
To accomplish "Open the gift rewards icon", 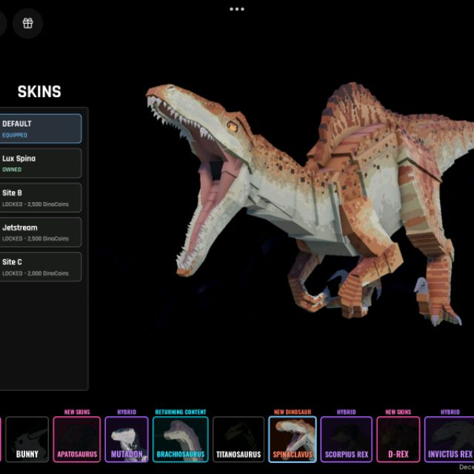I will click(x=28, y=23).
